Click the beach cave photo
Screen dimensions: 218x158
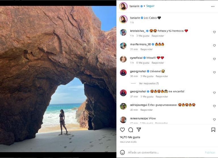[58, 79]
